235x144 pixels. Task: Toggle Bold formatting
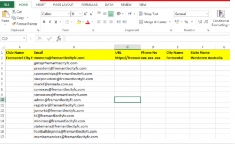pos(45,22)
